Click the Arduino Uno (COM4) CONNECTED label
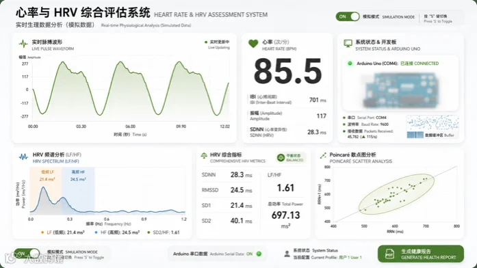Image resolution: width=477 pixels, height=268 pixels. click(398, 64)
